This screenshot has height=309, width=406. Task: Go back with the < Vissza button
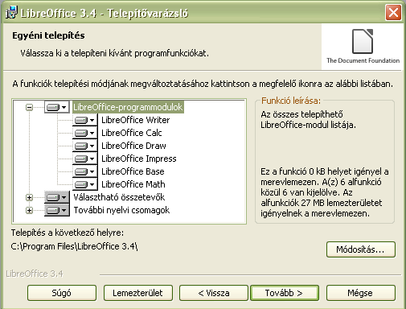pos(214,293)
